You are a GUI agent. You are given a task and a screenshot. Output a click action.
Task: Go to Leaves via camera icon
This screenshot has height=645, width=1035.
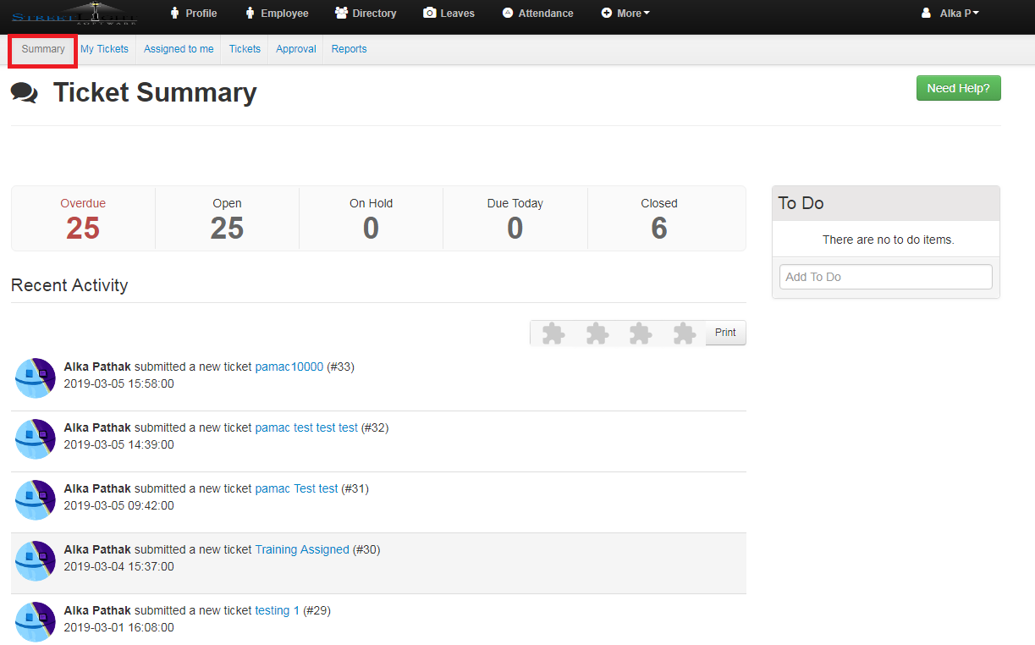click(x=430, y=13)
